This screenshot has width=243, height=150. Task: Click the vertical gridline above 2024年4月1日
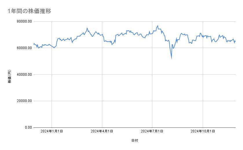click(102, 87)
